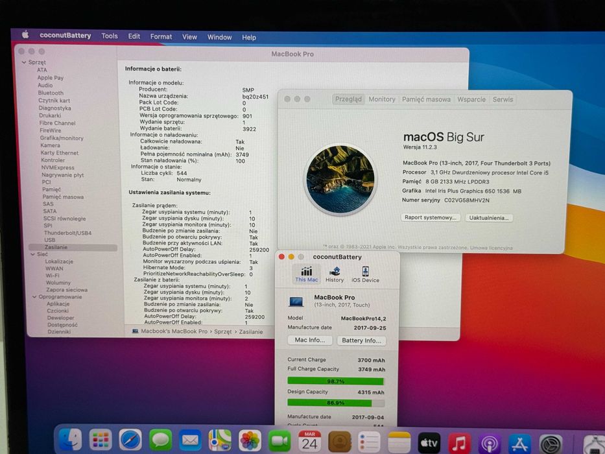Click the Mac Info... button
Viewport: 605px width, 454px height.
pos(310,340)
